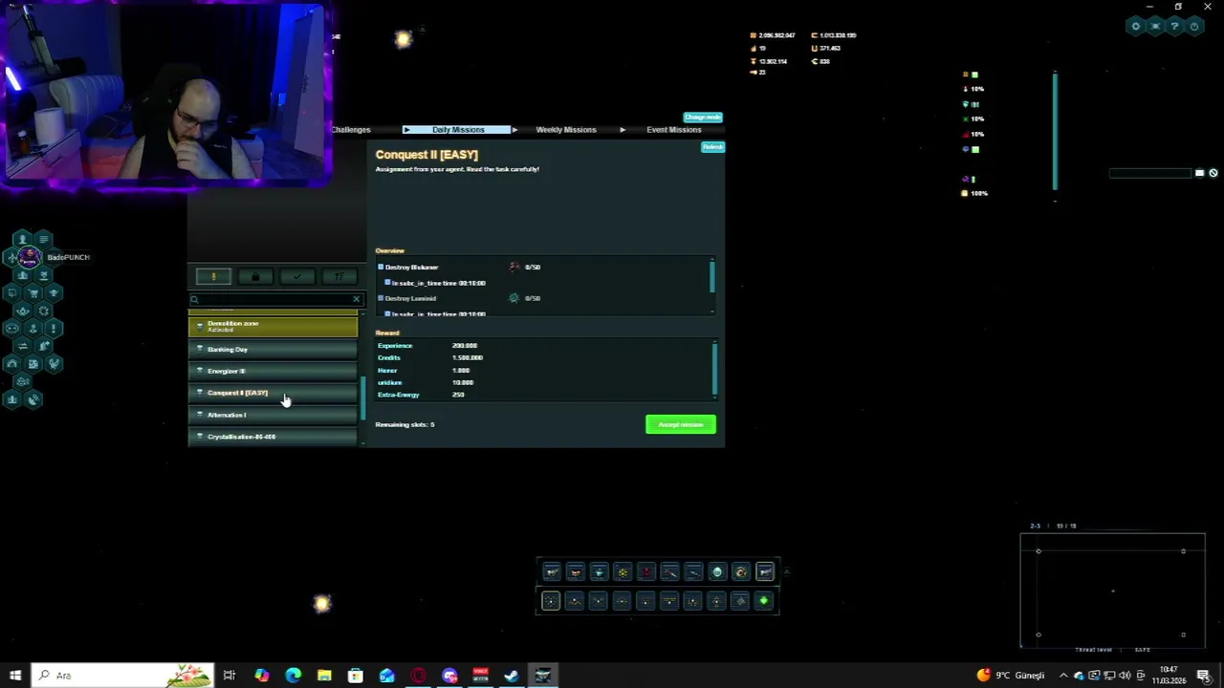This screenshot has height=688, width=1224.
Task: Open the exclamation hexagon in side menu
Action: 54,328
